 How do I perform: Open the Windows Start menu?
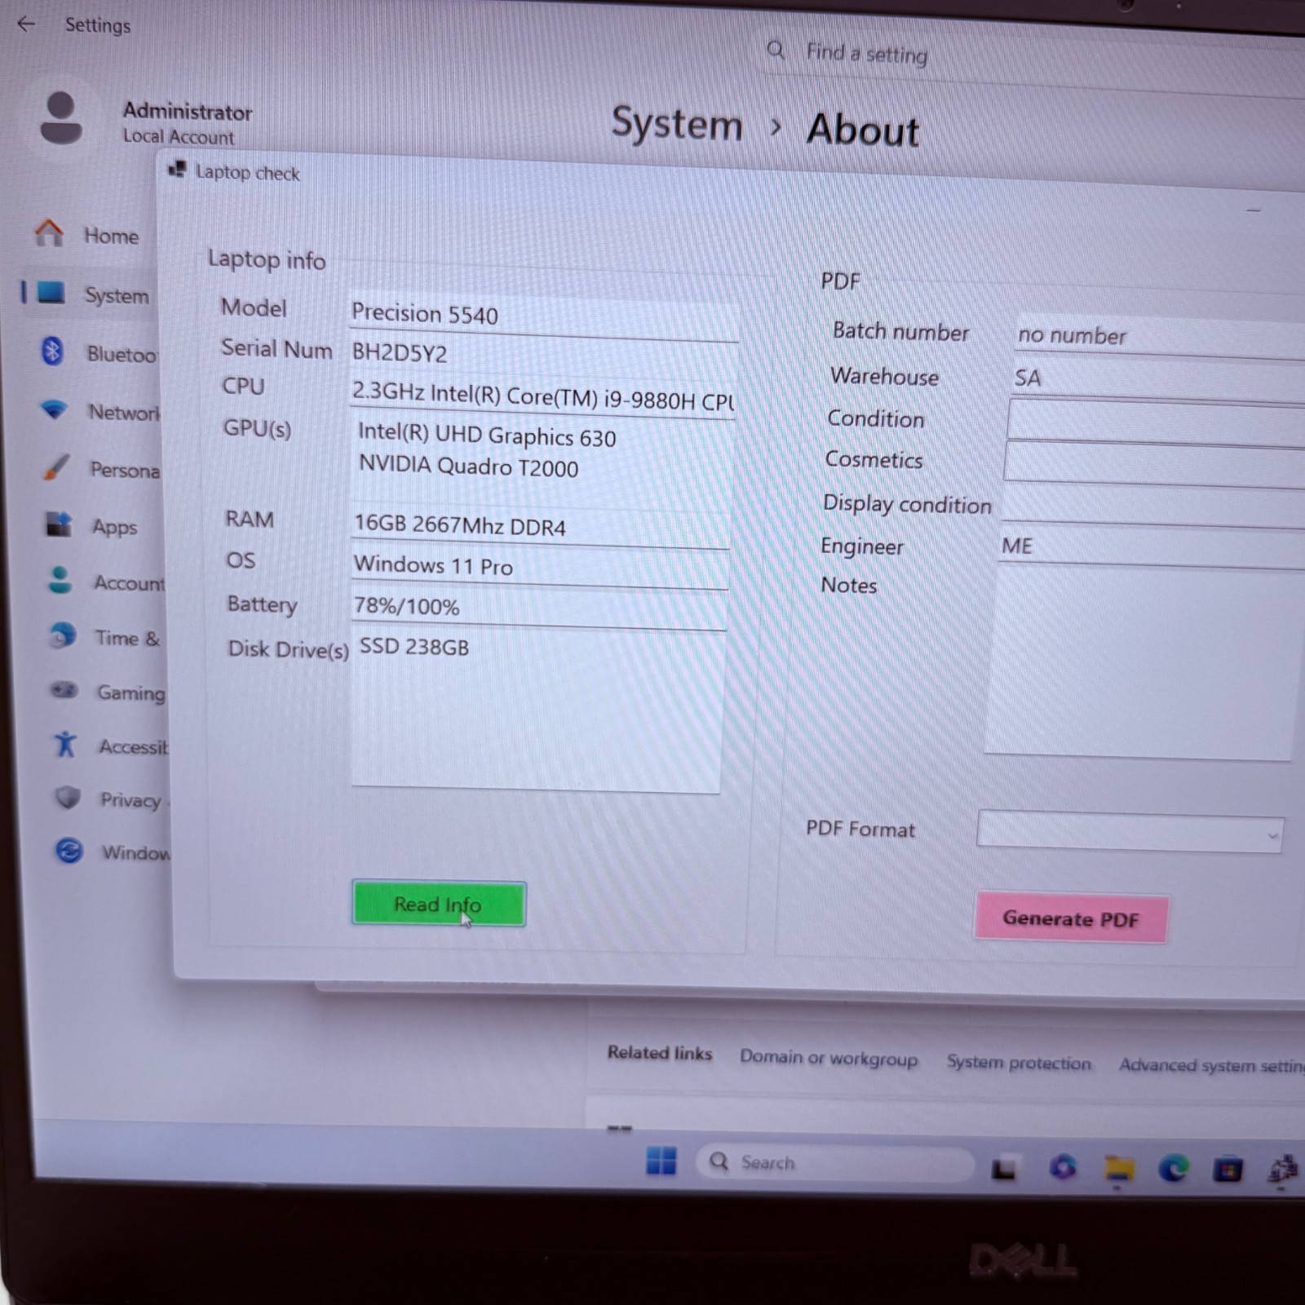tap(661, 1160)
